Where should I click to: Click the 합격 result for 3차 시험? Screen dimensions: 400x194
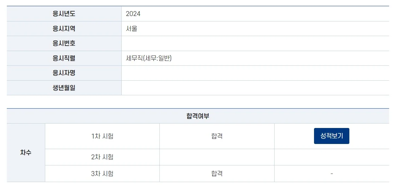(217, 174)
